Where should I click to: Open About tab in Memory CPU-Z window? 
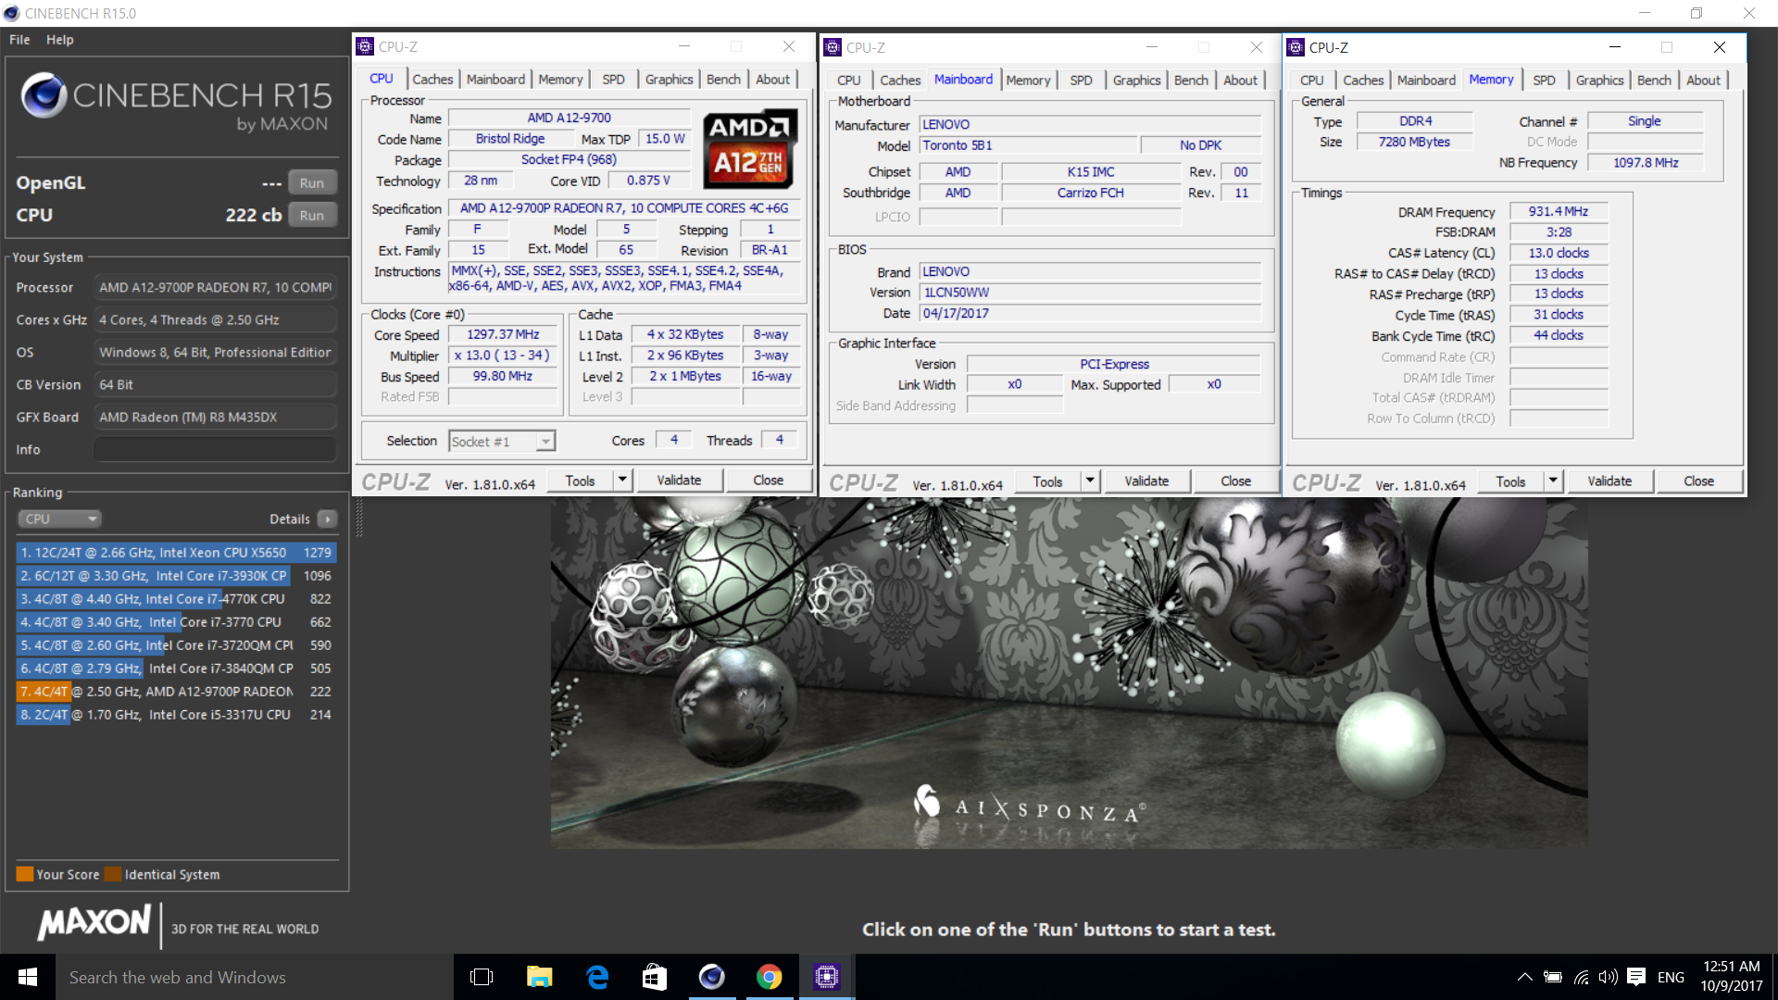[x=1703, y=81]
